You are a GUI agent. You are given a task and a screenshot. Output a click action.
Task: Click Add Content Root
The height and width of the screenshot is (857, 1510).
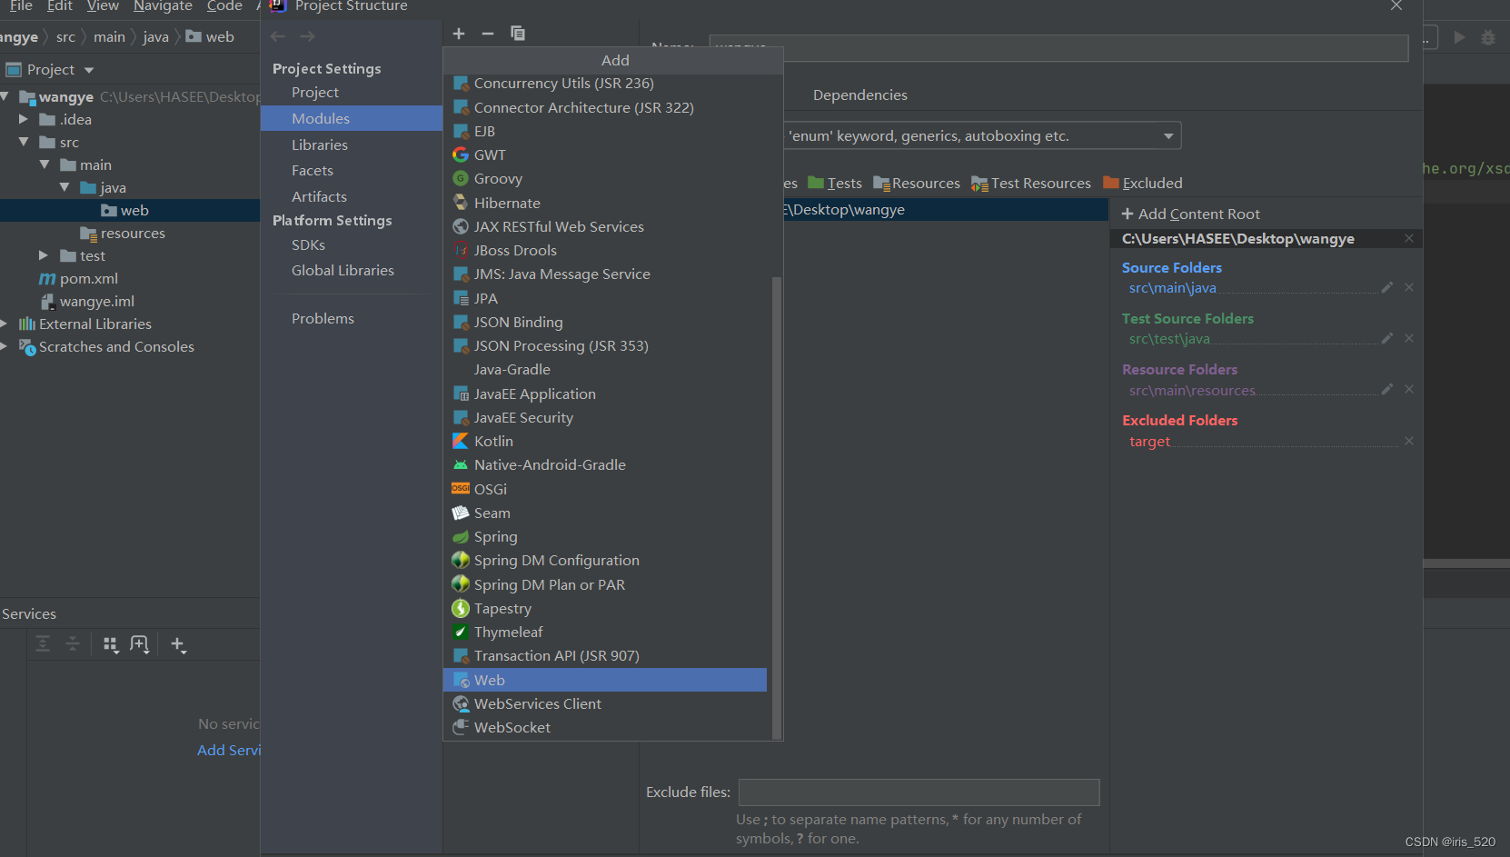pos(1191,214)
